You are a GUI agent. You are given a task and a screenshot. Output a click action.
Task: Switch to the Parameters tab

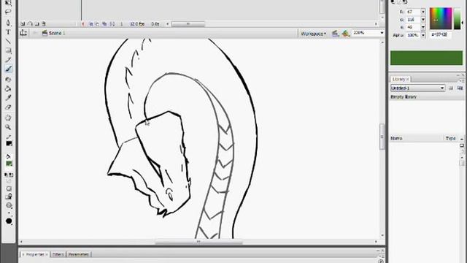[x=78, y=254]
